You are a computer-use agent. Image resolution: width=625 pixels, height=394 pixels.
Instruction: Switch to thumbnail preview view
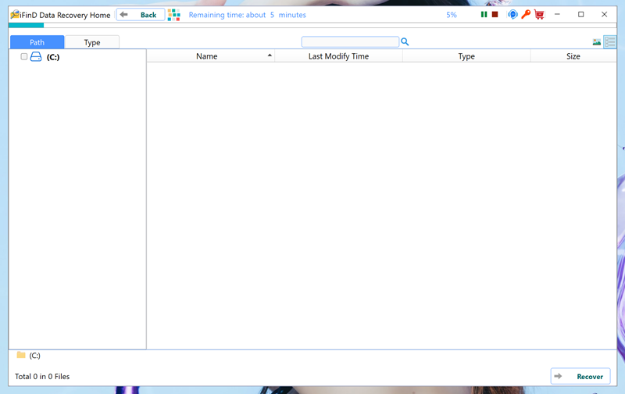pyautogui.click(x=597, y=42)
